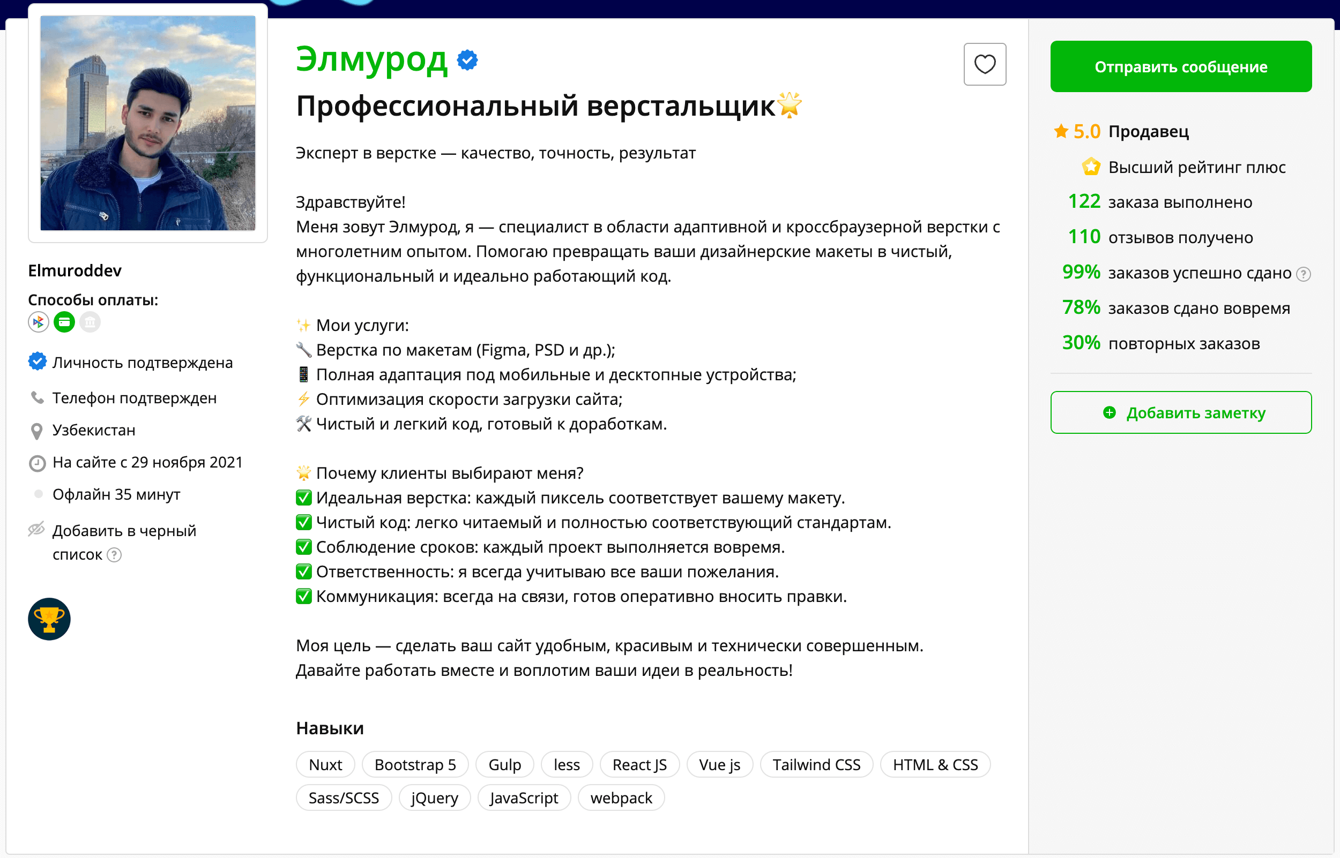
Task: Click the identity verified checkmark icon
Action: click(38, 362)
